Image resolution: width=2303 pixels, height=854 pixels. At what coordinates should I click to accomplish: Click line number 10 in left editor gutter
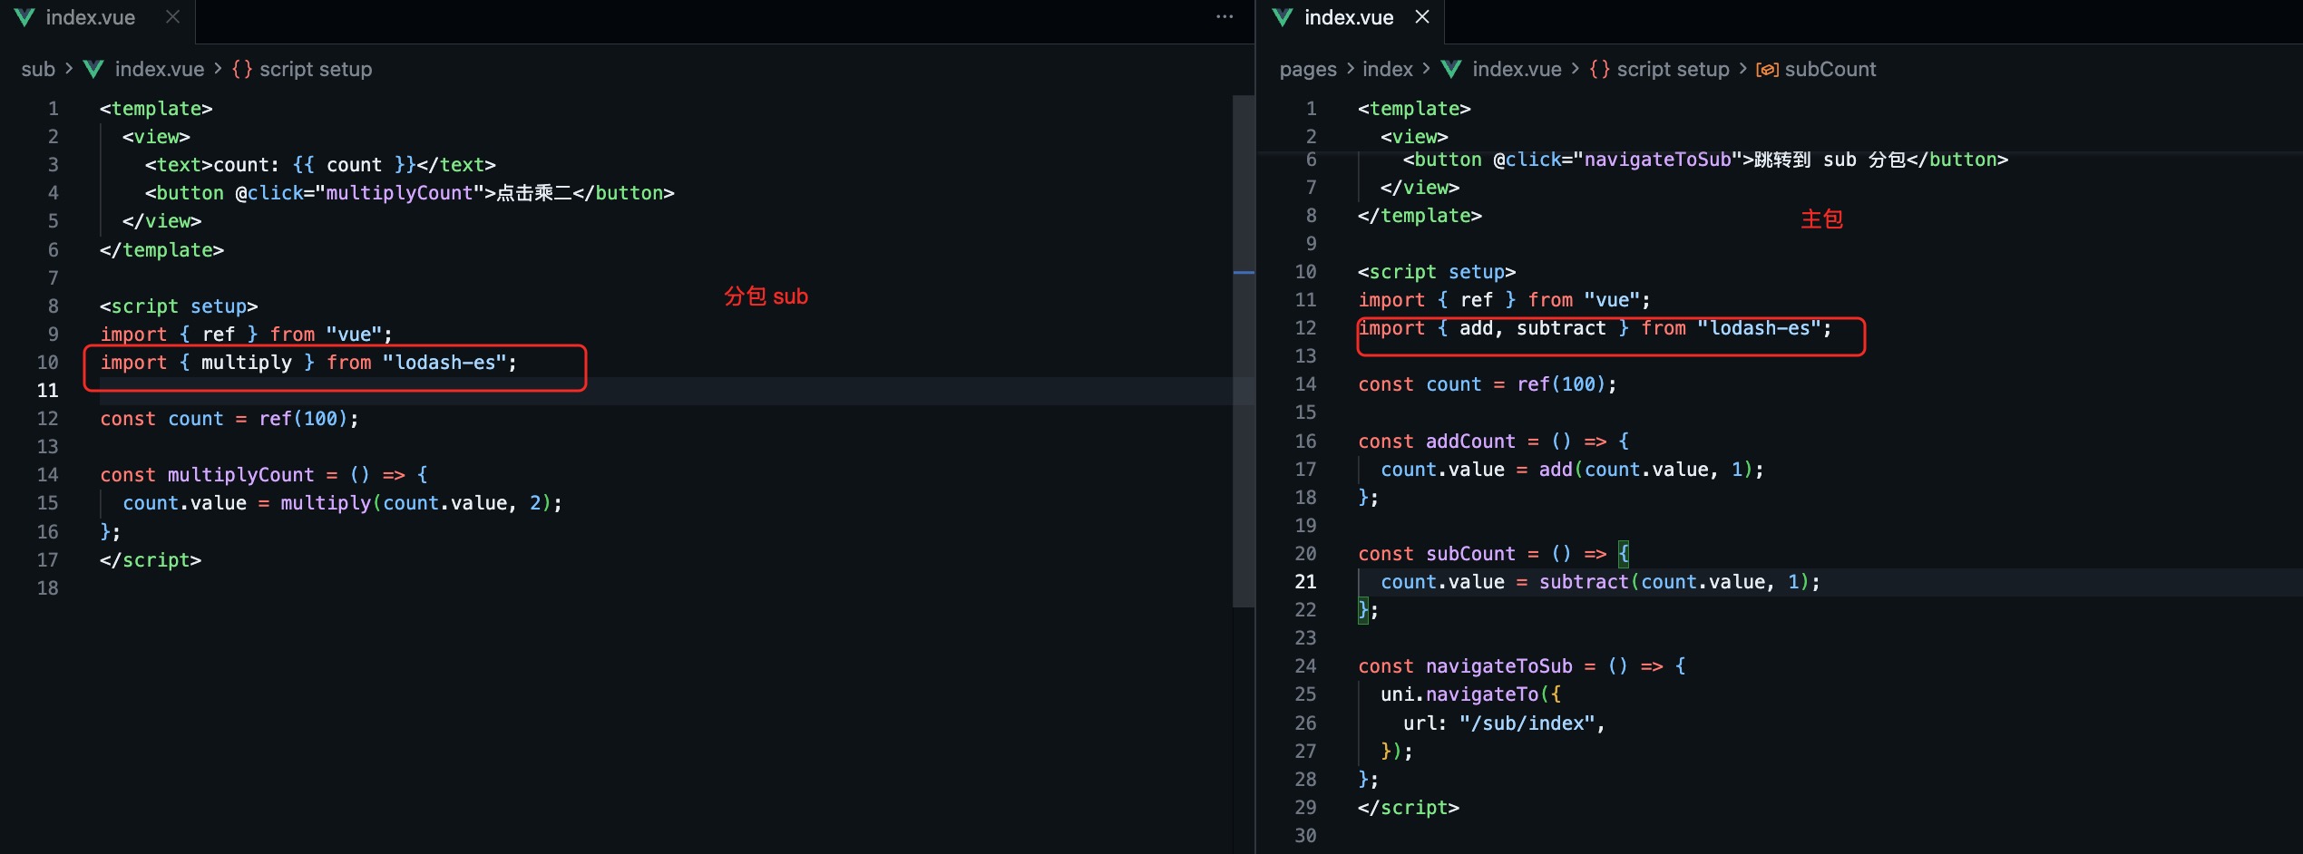pos(48,363)
